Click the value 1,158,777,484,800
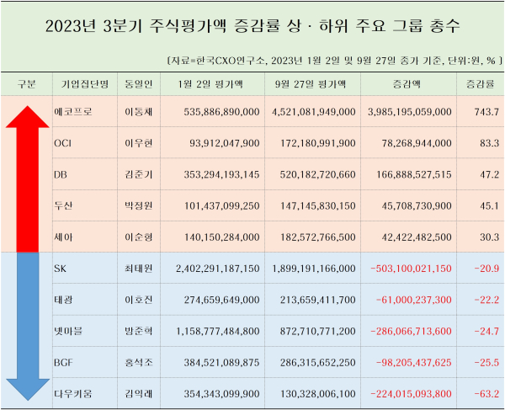505x410 pixels. [218, 332]
